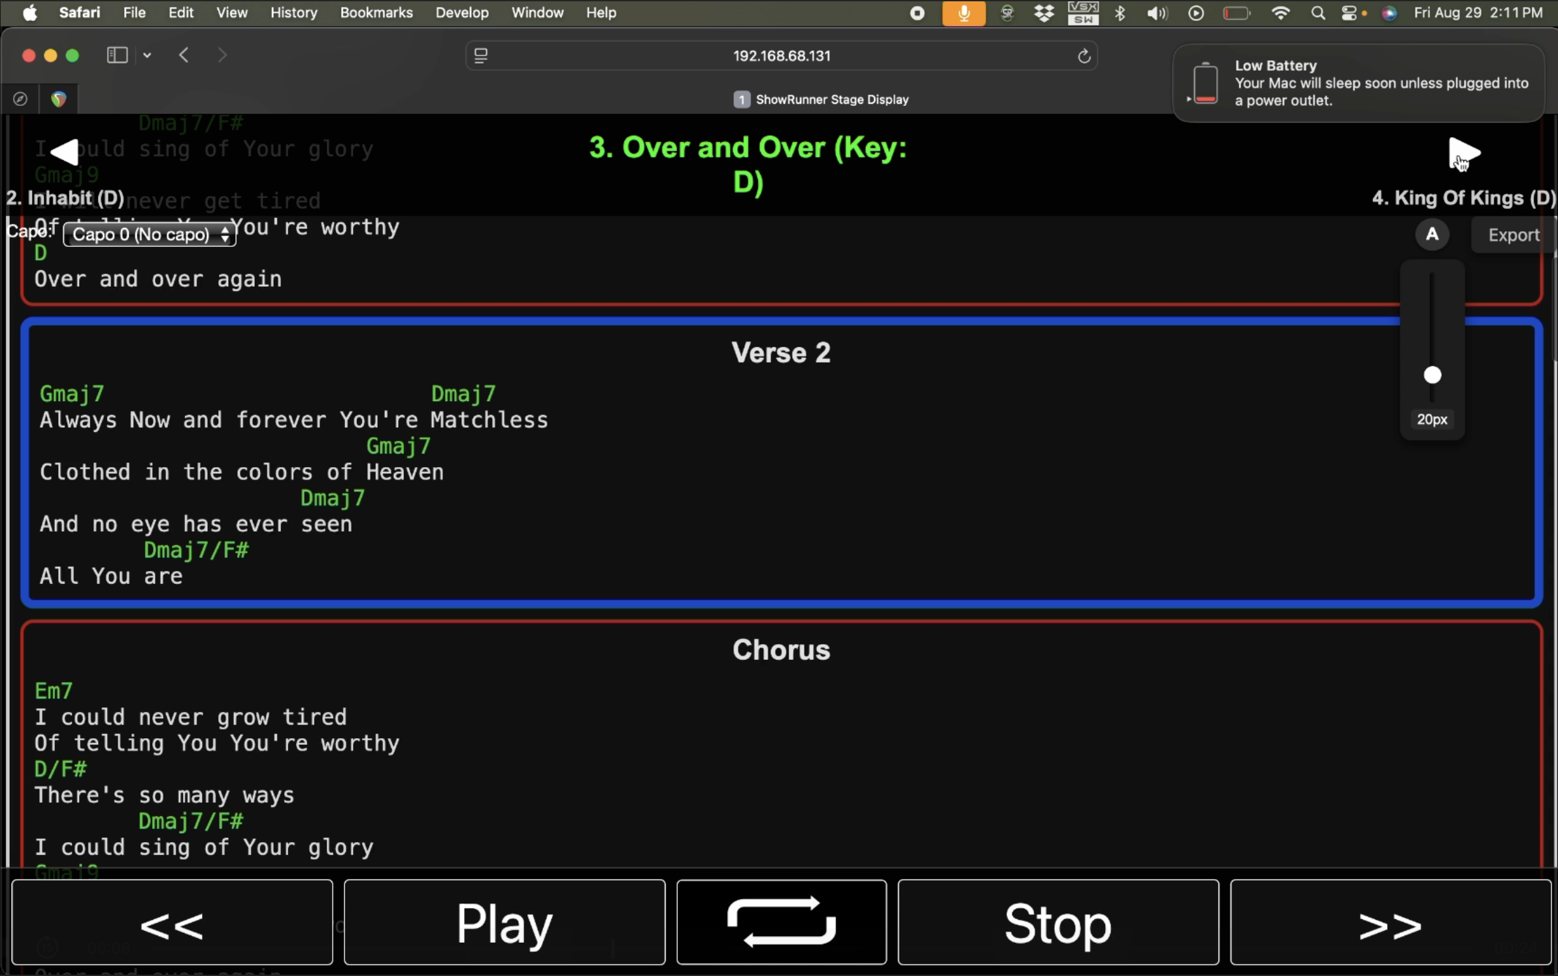Open Spotlight search

click(x=1318, y=13)
